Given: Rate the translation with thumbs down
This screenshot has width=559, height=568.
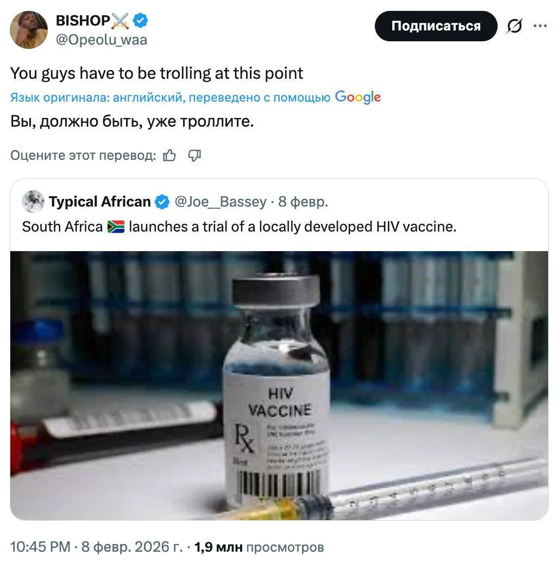Looking at the screenshot, I should point(194,156).
